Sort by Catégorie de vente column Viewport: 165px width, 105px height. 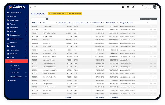click(134, 23)
